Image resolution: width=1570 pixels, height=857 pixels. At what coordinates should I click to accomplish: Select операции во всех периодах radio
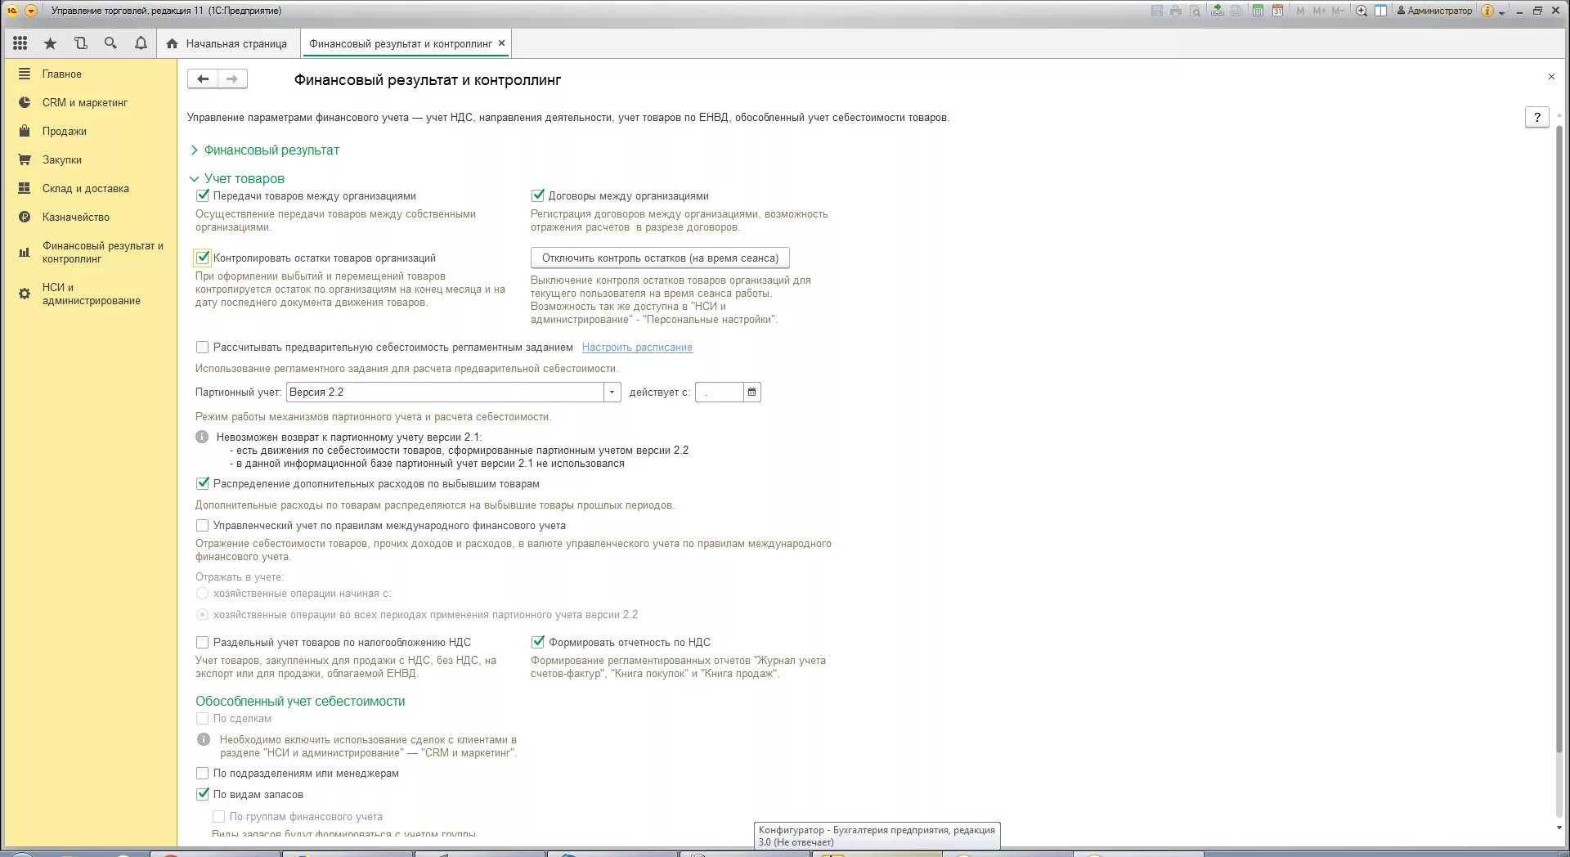click(203, 614)
